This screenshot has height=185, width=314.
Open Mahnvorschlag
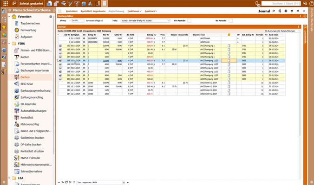tap(29, 124)
